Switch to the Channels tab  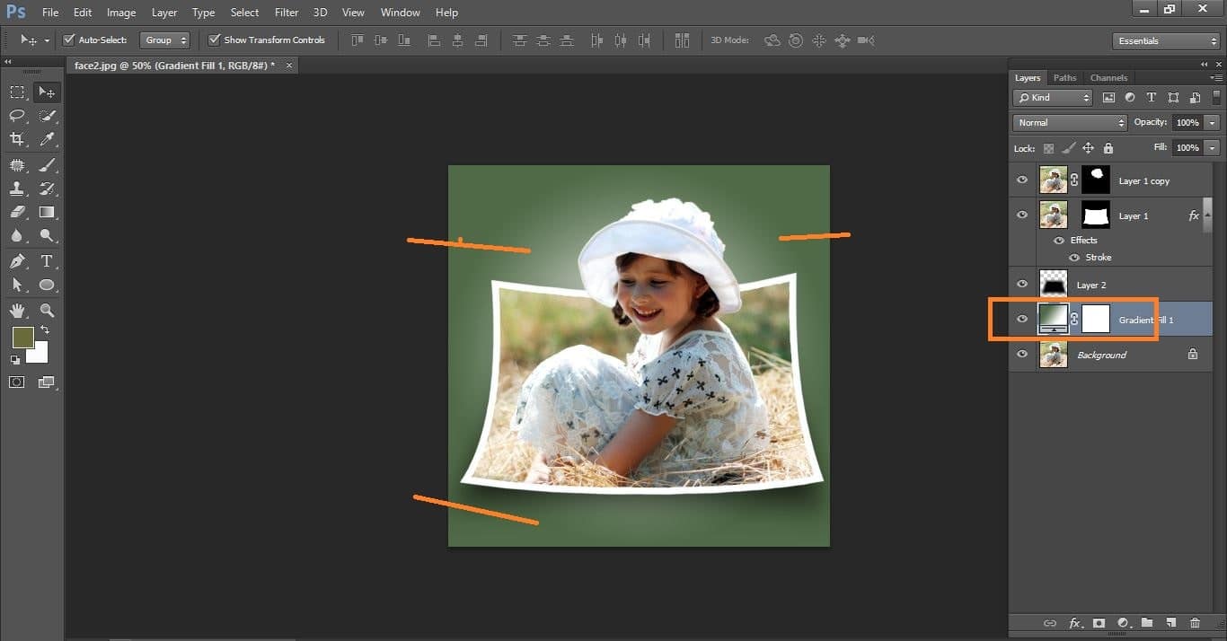(x=1108, y=78)
